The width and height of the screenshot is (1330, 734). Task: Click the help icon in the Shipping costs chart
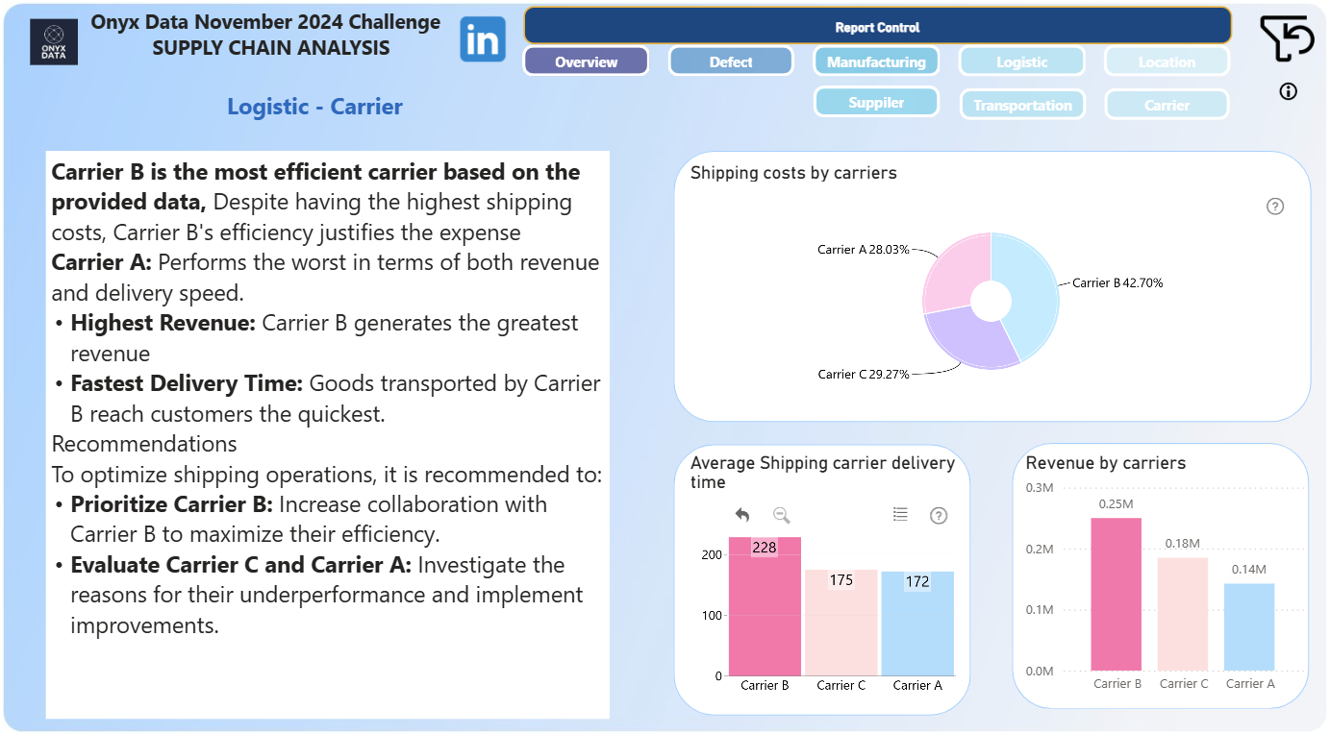point(1275,206)
